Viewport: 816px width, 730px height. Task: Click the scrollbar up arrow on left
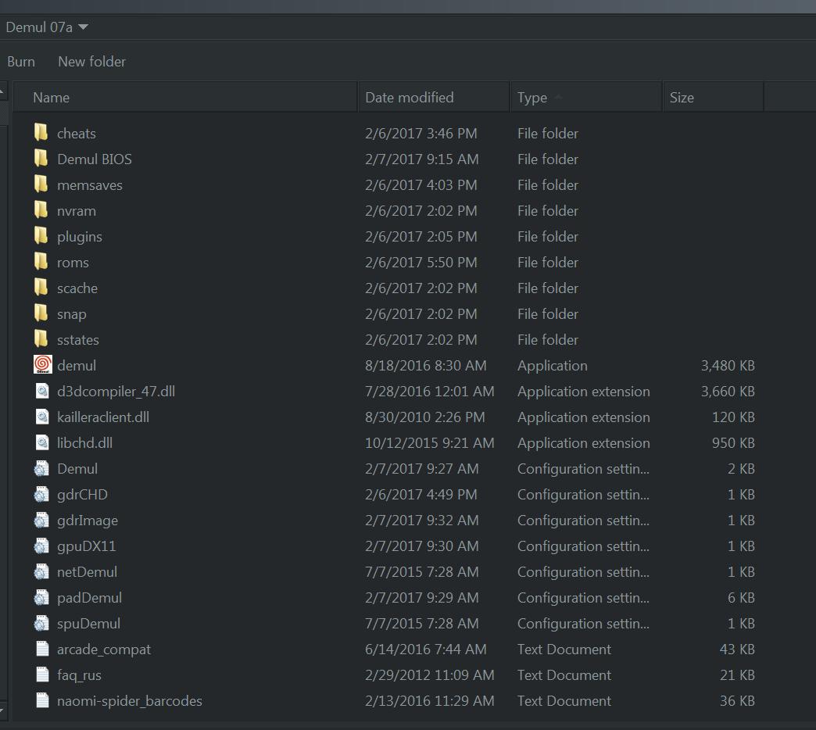pos(3,91)
